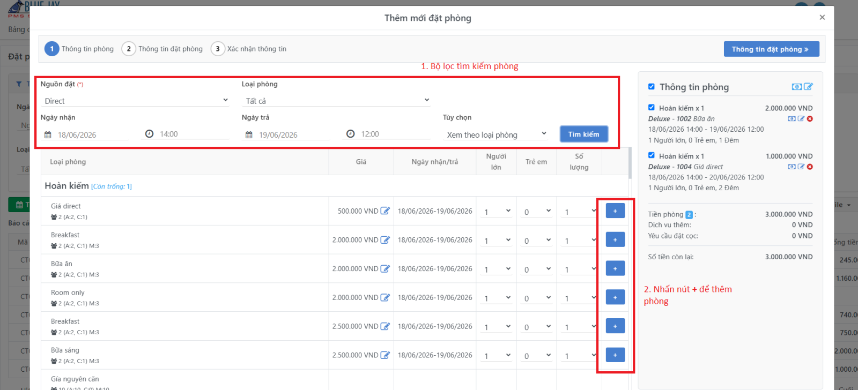Open Trẻ em dropdown in Bữa sáng row
Screen dimensions: 858x390
coord(536,356)
